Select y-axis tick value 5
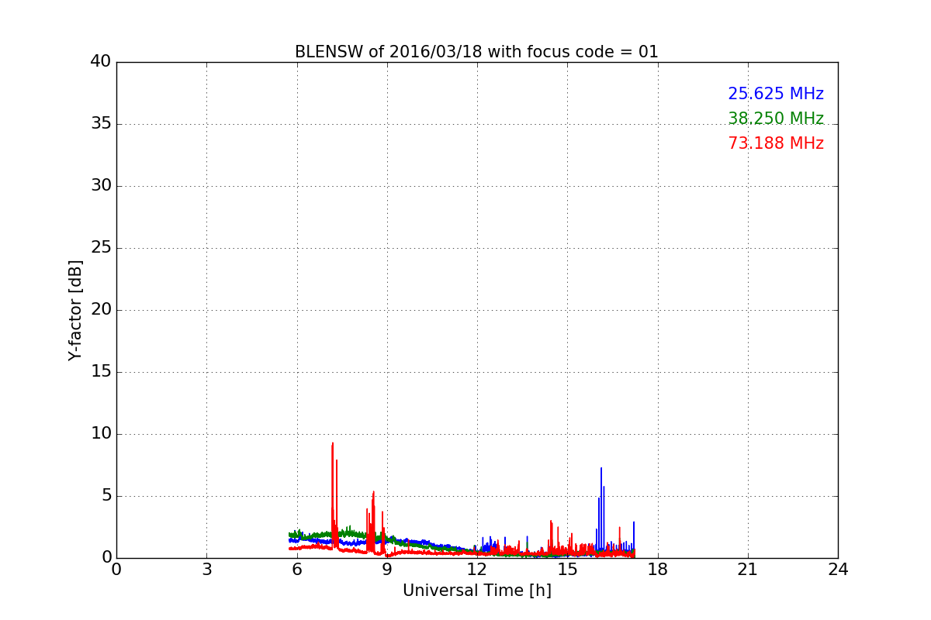The height and width of the screenshot is (620, 931). coord(106,496)
